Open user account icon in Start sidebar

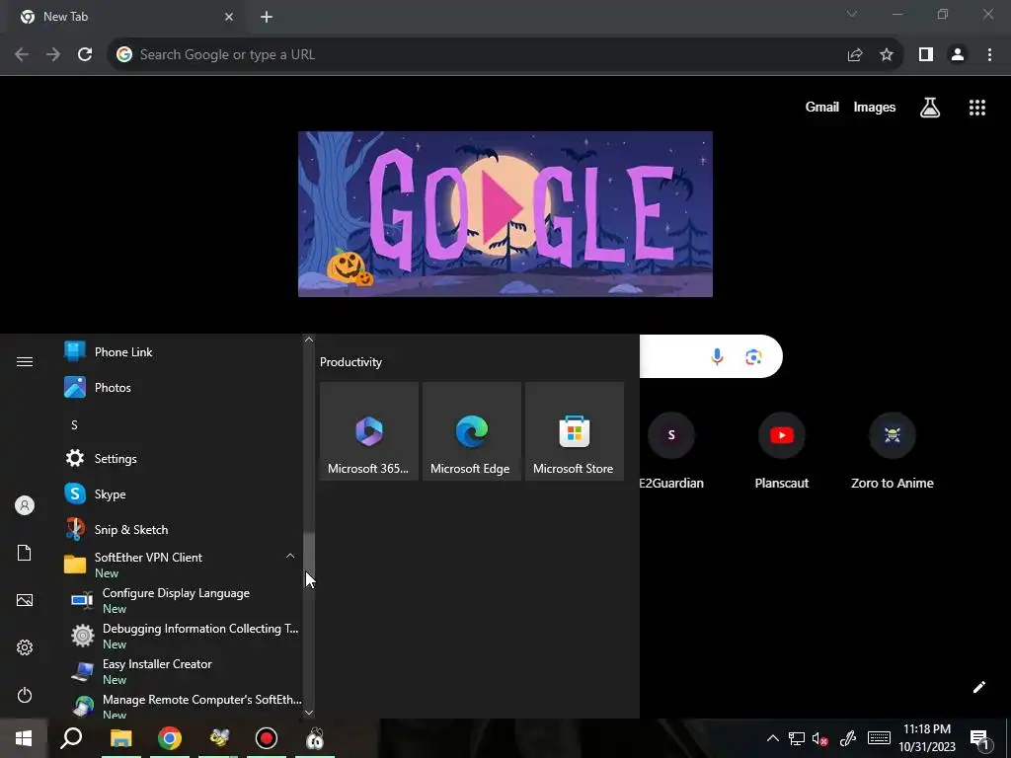25,505
